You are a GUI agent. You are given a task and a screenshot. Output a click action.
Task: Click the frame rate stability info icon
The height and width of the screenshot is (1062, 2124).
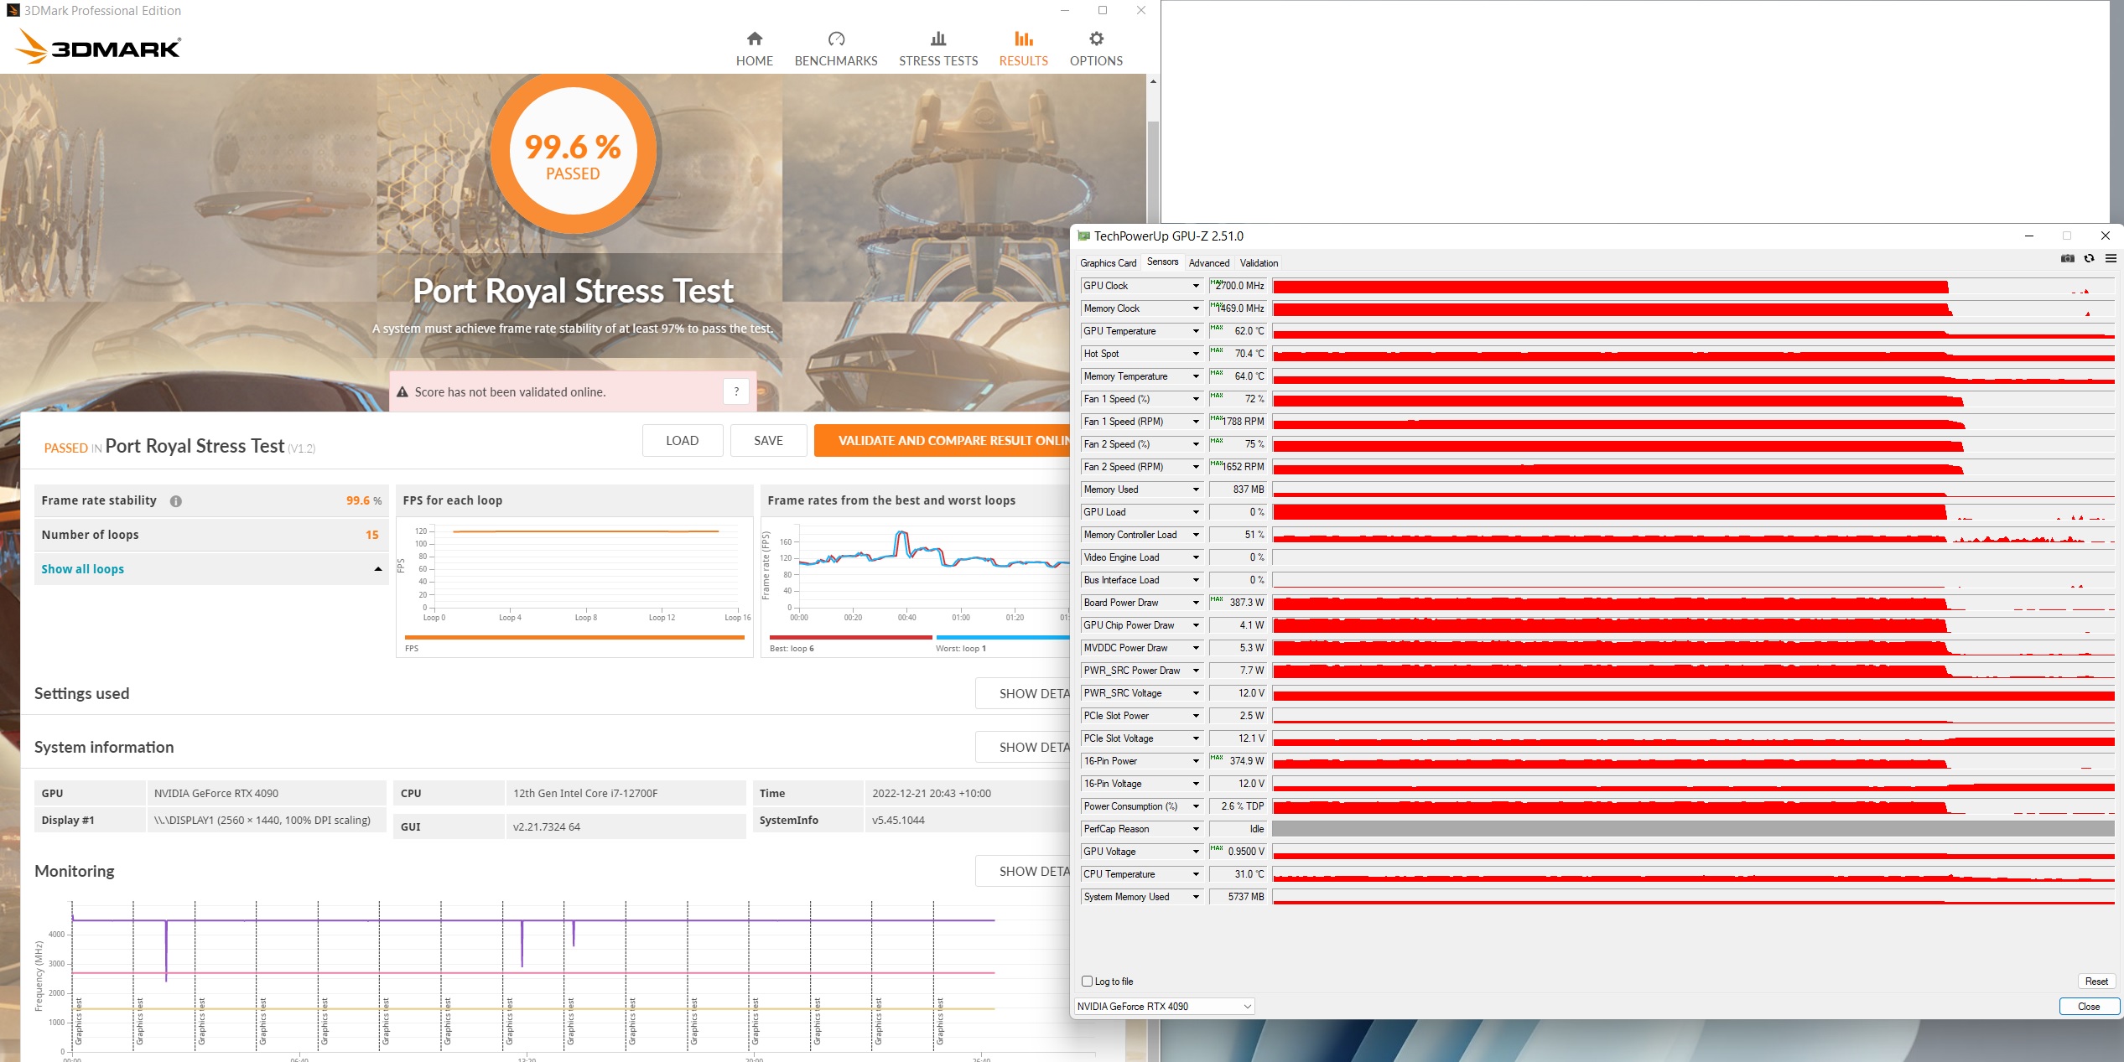pos(175,501)
